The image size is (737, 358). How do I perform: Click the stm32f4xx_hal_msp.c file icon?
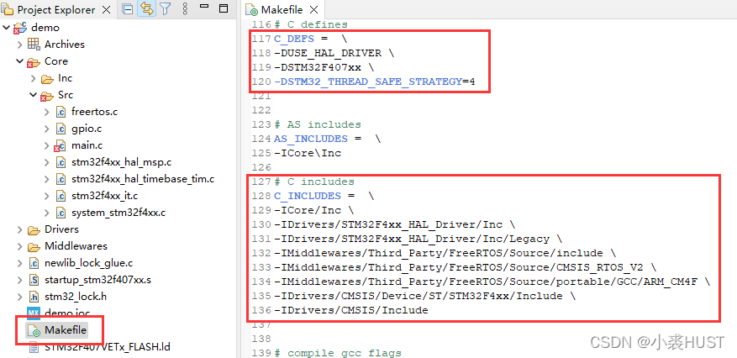pos(61,162)
